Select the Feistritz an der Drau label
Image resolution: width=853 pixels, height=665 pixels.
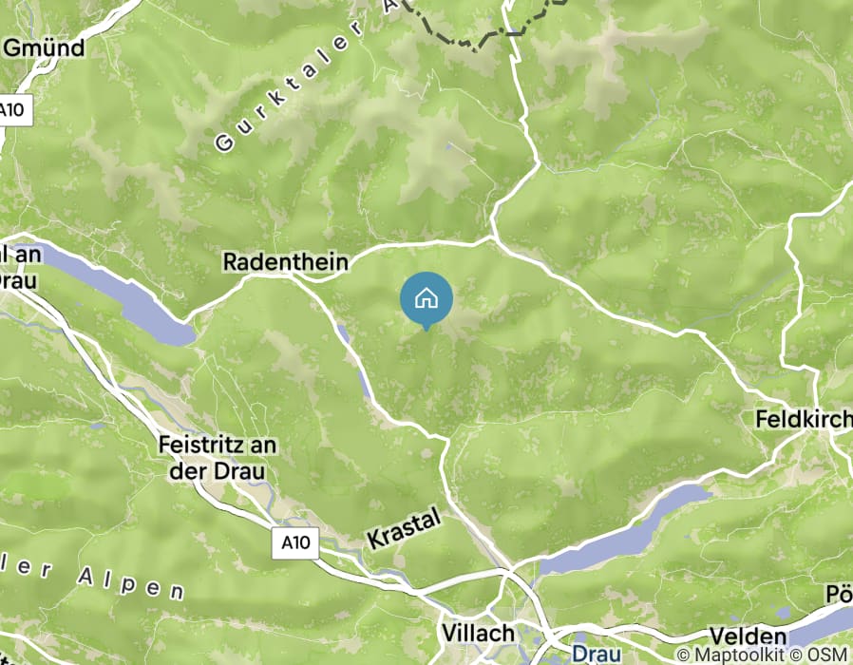coord(218,458)
